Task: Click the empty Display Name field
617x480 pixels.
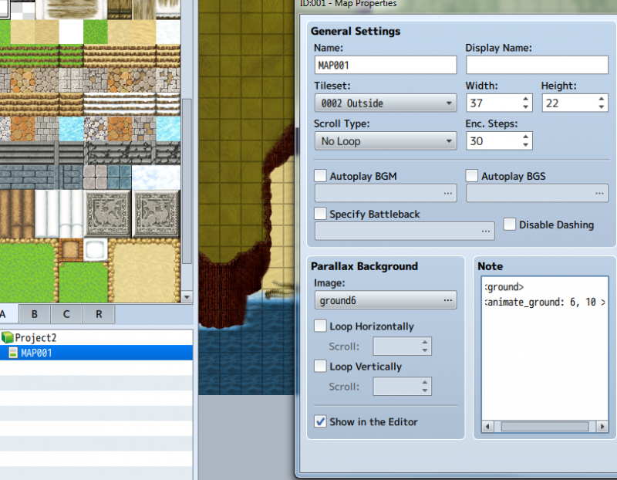Action: pyautogui.click(x=537, y=65)
